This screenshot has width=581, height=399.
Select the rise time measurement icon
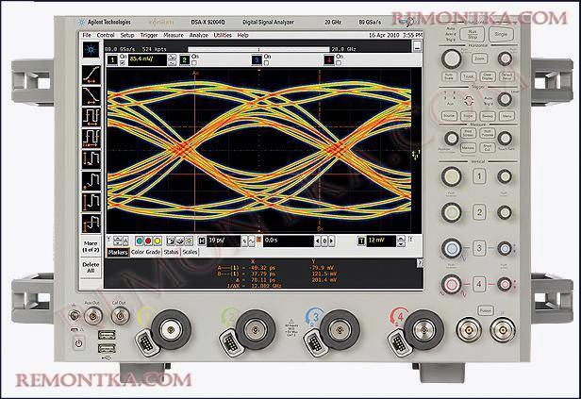click(x=91, y=75)
